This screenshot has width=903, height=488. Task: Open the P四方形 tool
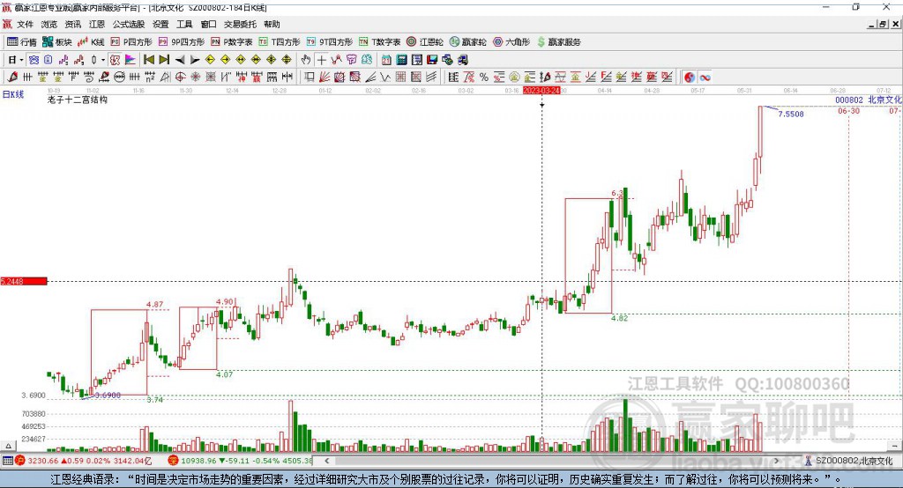point(131,42)
